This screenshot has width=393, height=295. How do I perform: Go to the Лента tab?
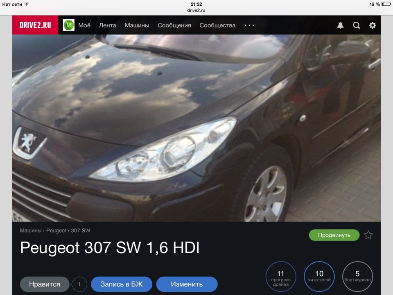(x=107, y=25)
